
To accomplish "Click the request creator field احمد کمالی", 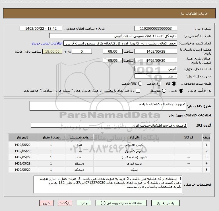I will [120, 43].
